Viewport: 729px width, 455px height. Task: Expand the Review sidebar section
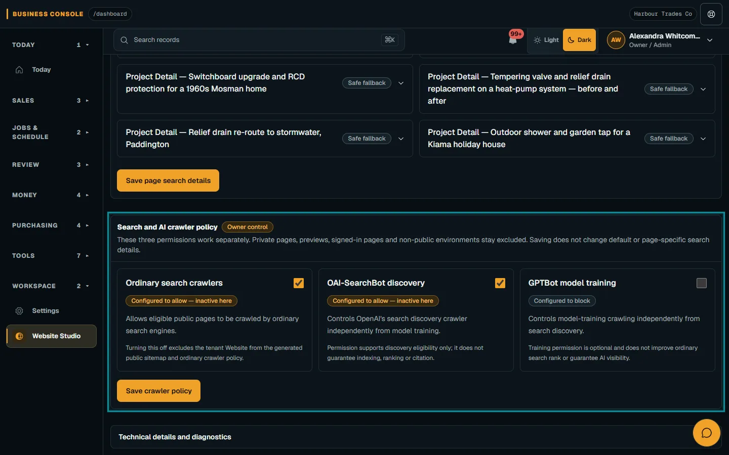pyautogui.click(x=51, y=165)
